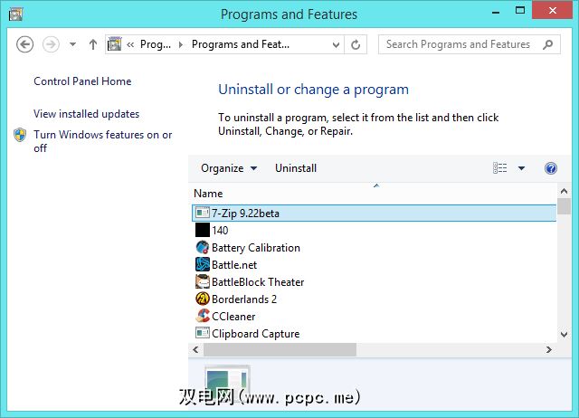Screen dimensions: 579x418
Task: Sort by the Name column header
Action: point(374,194)
